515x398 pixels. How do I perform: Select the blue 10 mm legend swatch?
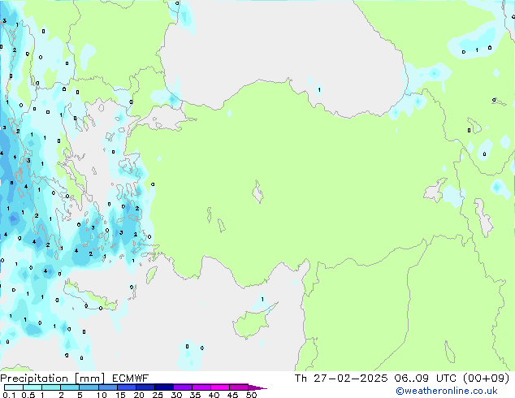click(107, 387)
